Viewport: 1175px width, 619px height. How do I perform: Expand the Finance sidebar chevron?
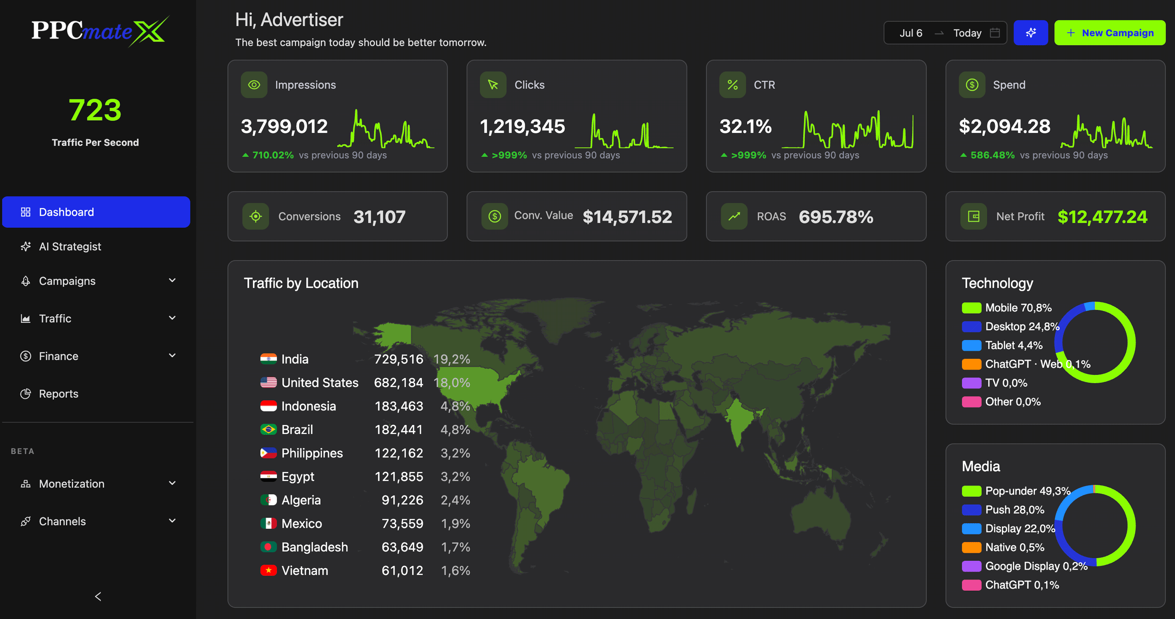[x=172, y=356]
